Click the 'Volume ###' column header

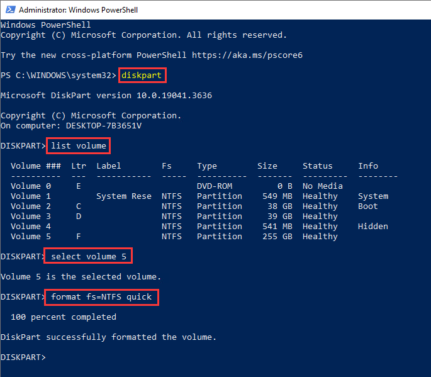36,166
